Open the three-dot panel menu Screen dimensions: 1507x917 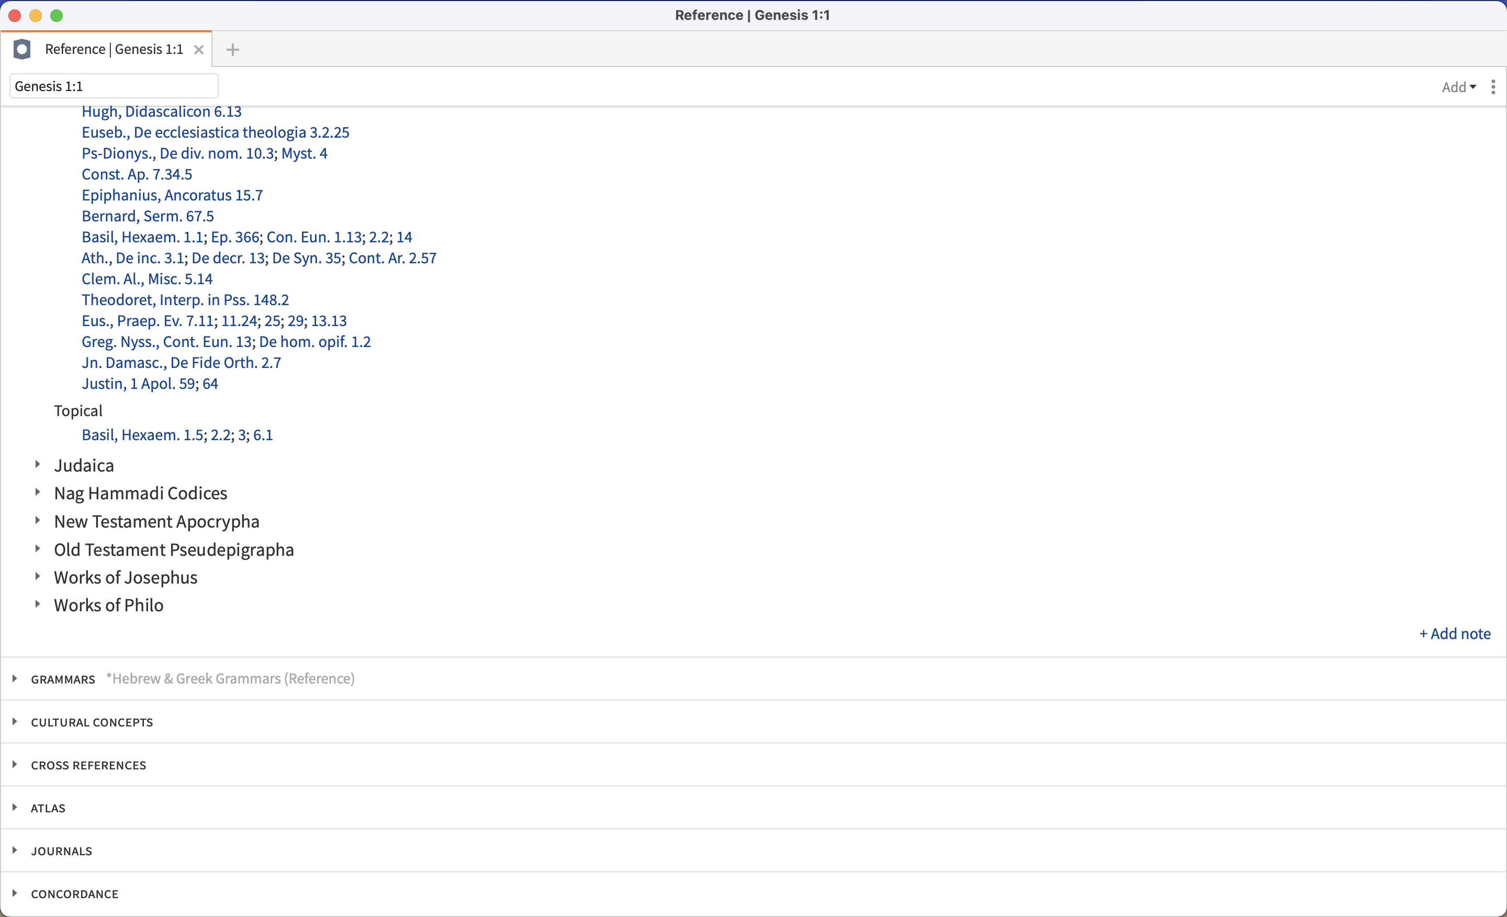[1493, 87]
